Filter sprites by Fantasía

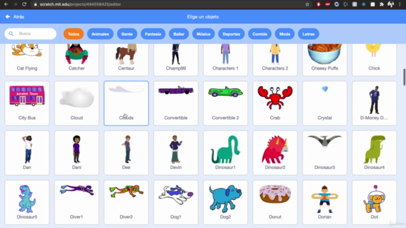(x=153, y=34)
